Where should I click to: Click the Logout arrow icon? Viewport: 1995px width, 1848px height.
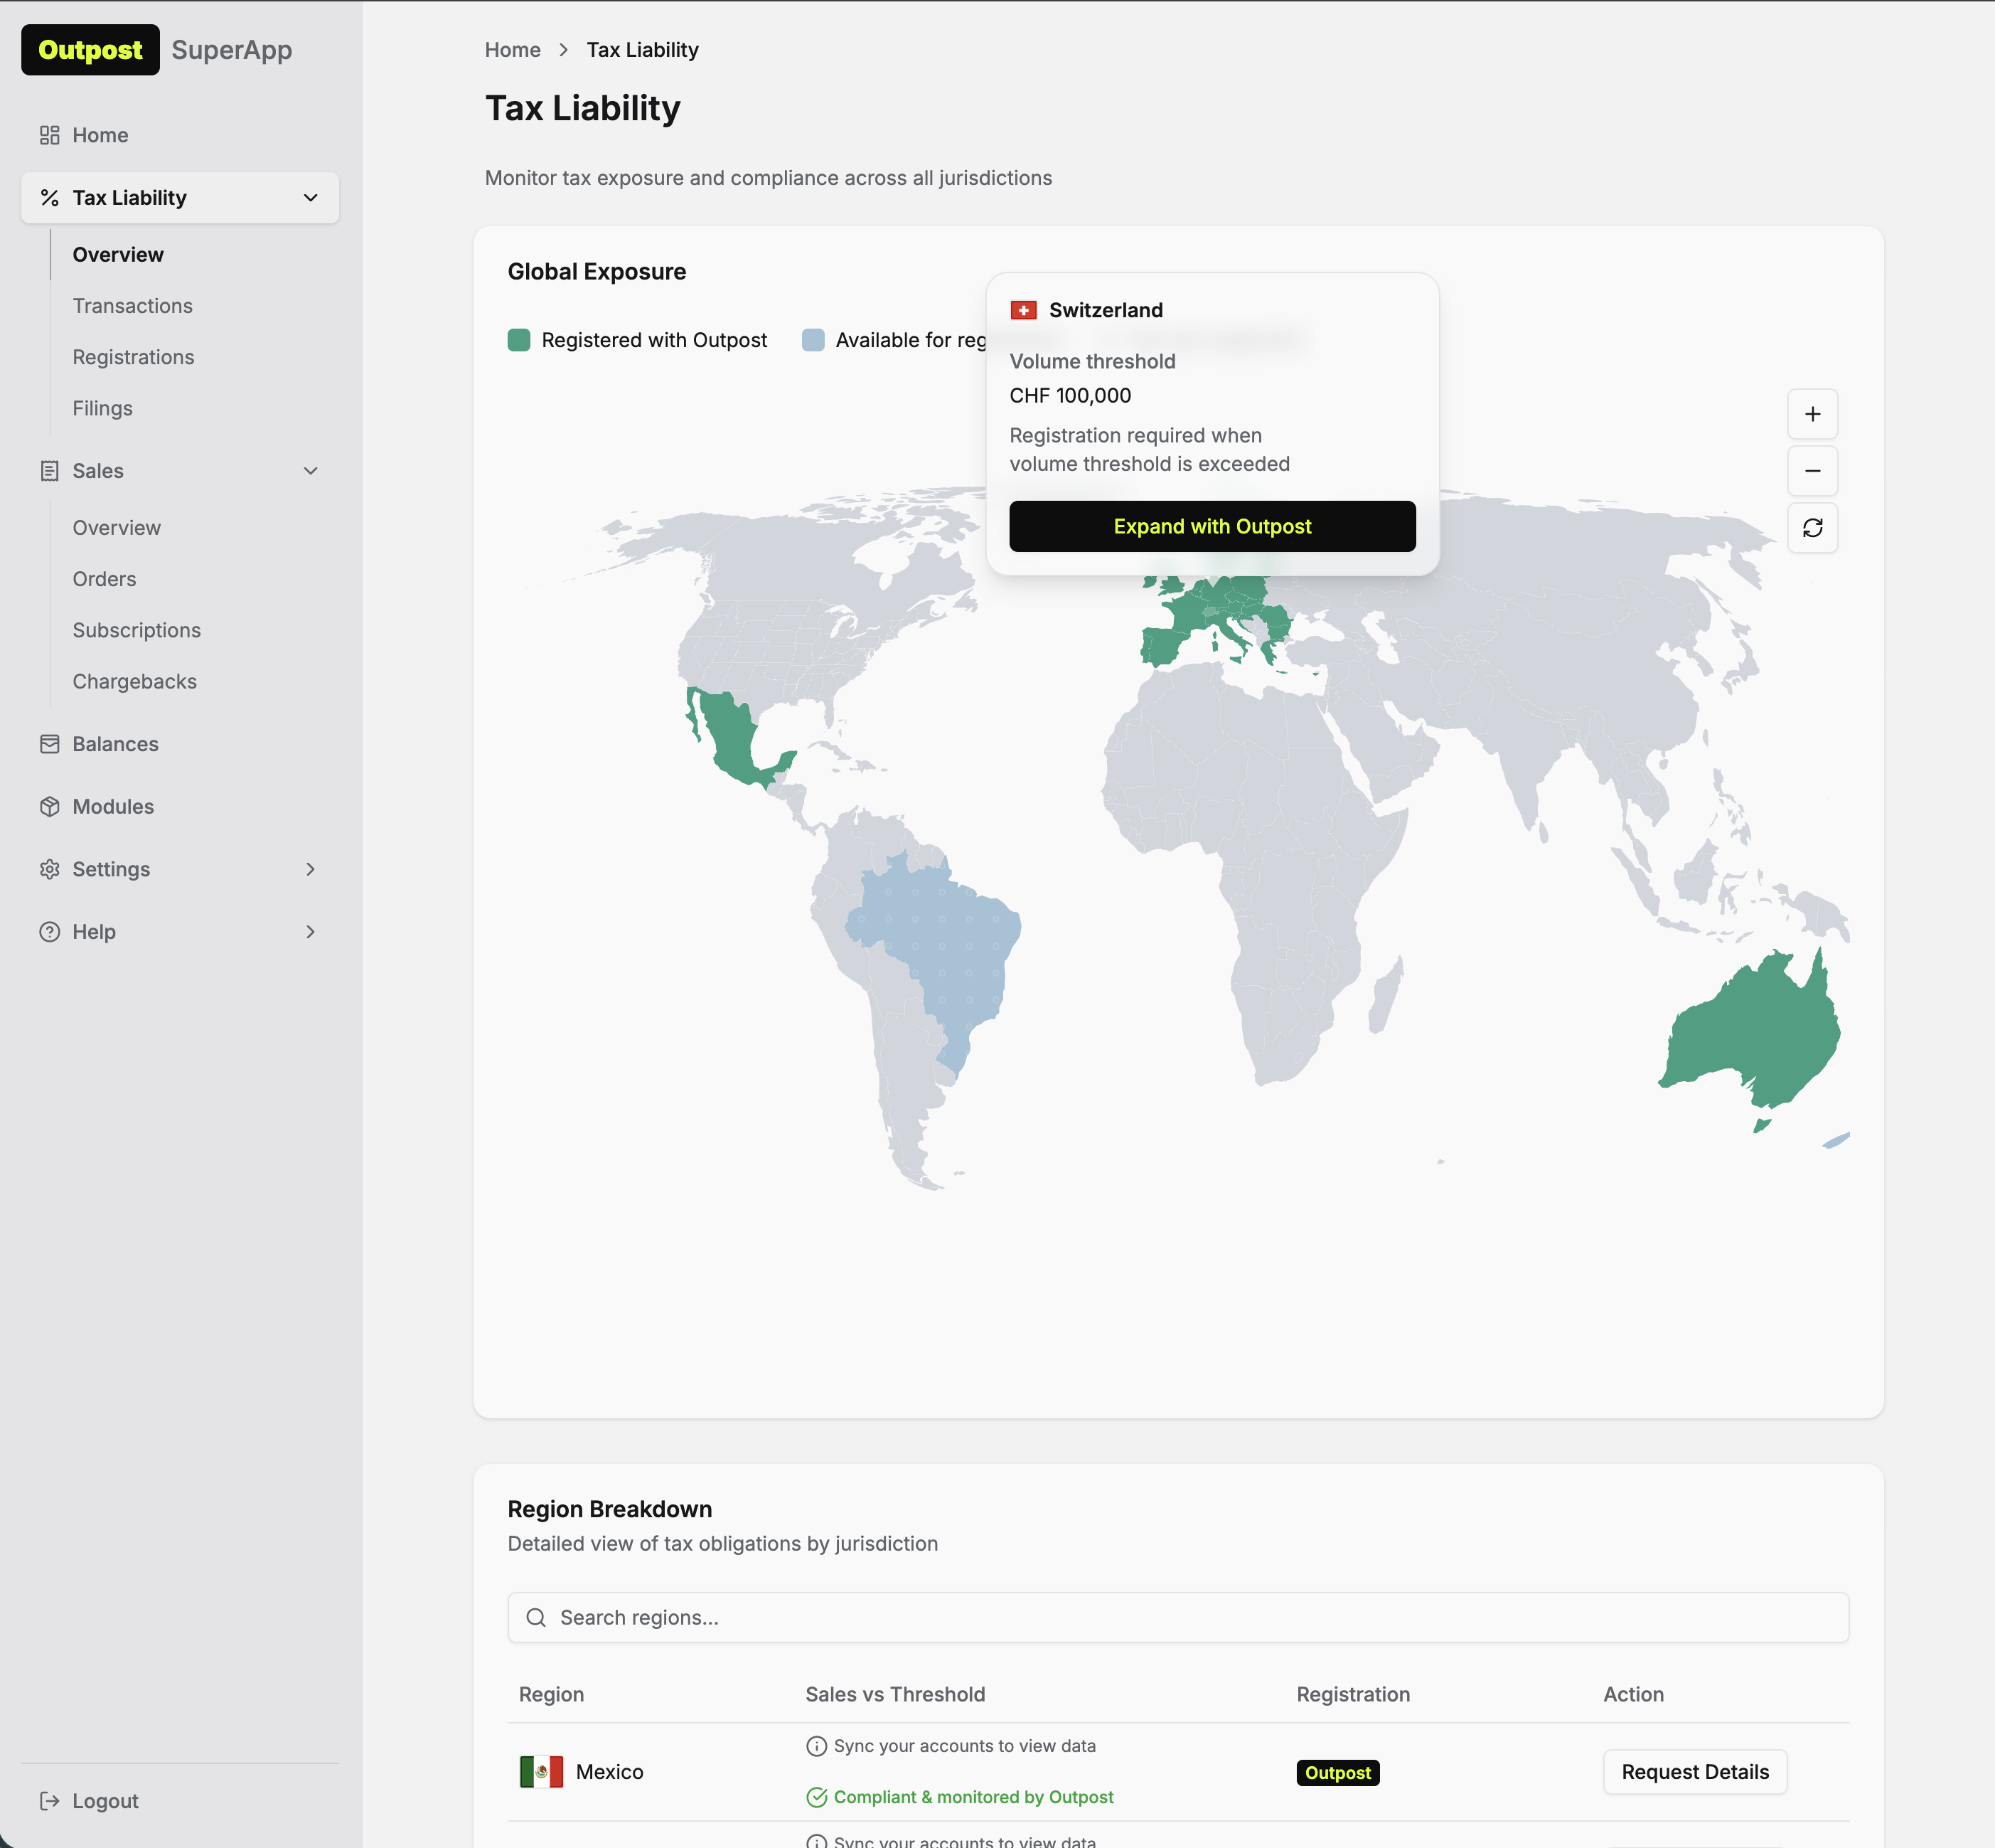click(x=49, y=1801)
